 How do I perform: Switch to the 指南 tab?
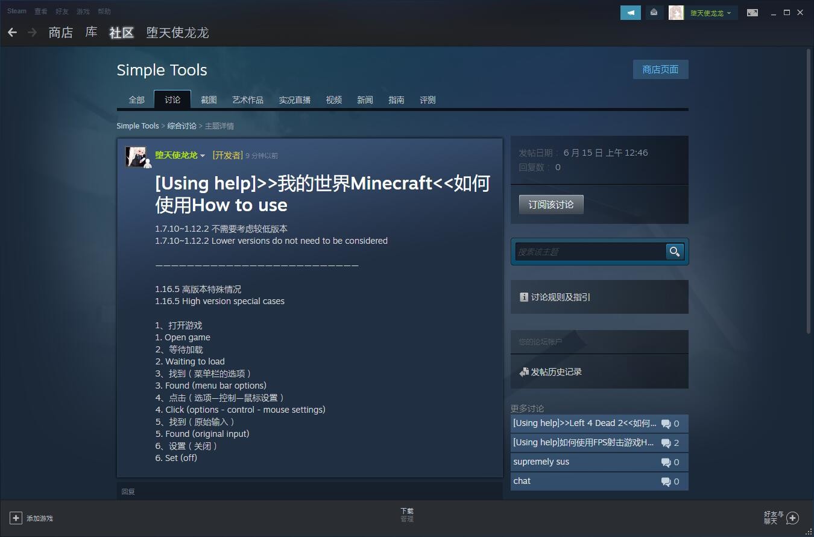[396, 100]
